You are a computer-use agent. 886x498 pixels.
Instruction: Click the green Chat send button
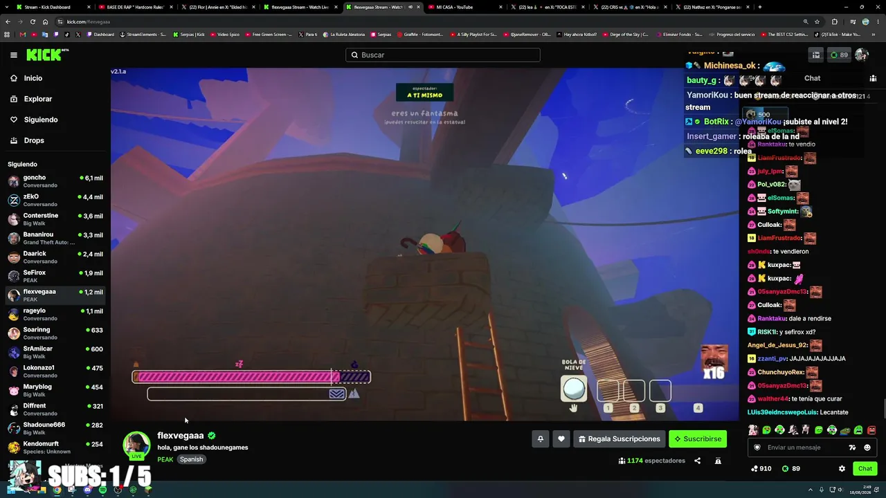click(x=865, y=468)
